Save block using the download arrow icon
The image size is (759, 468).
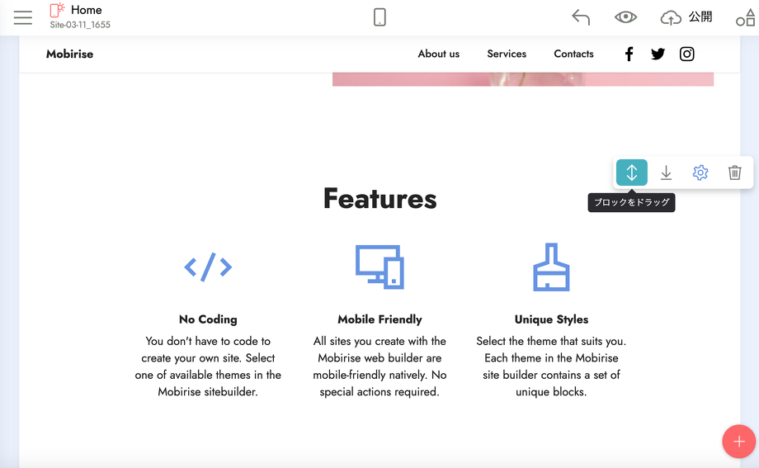(666, 173)
